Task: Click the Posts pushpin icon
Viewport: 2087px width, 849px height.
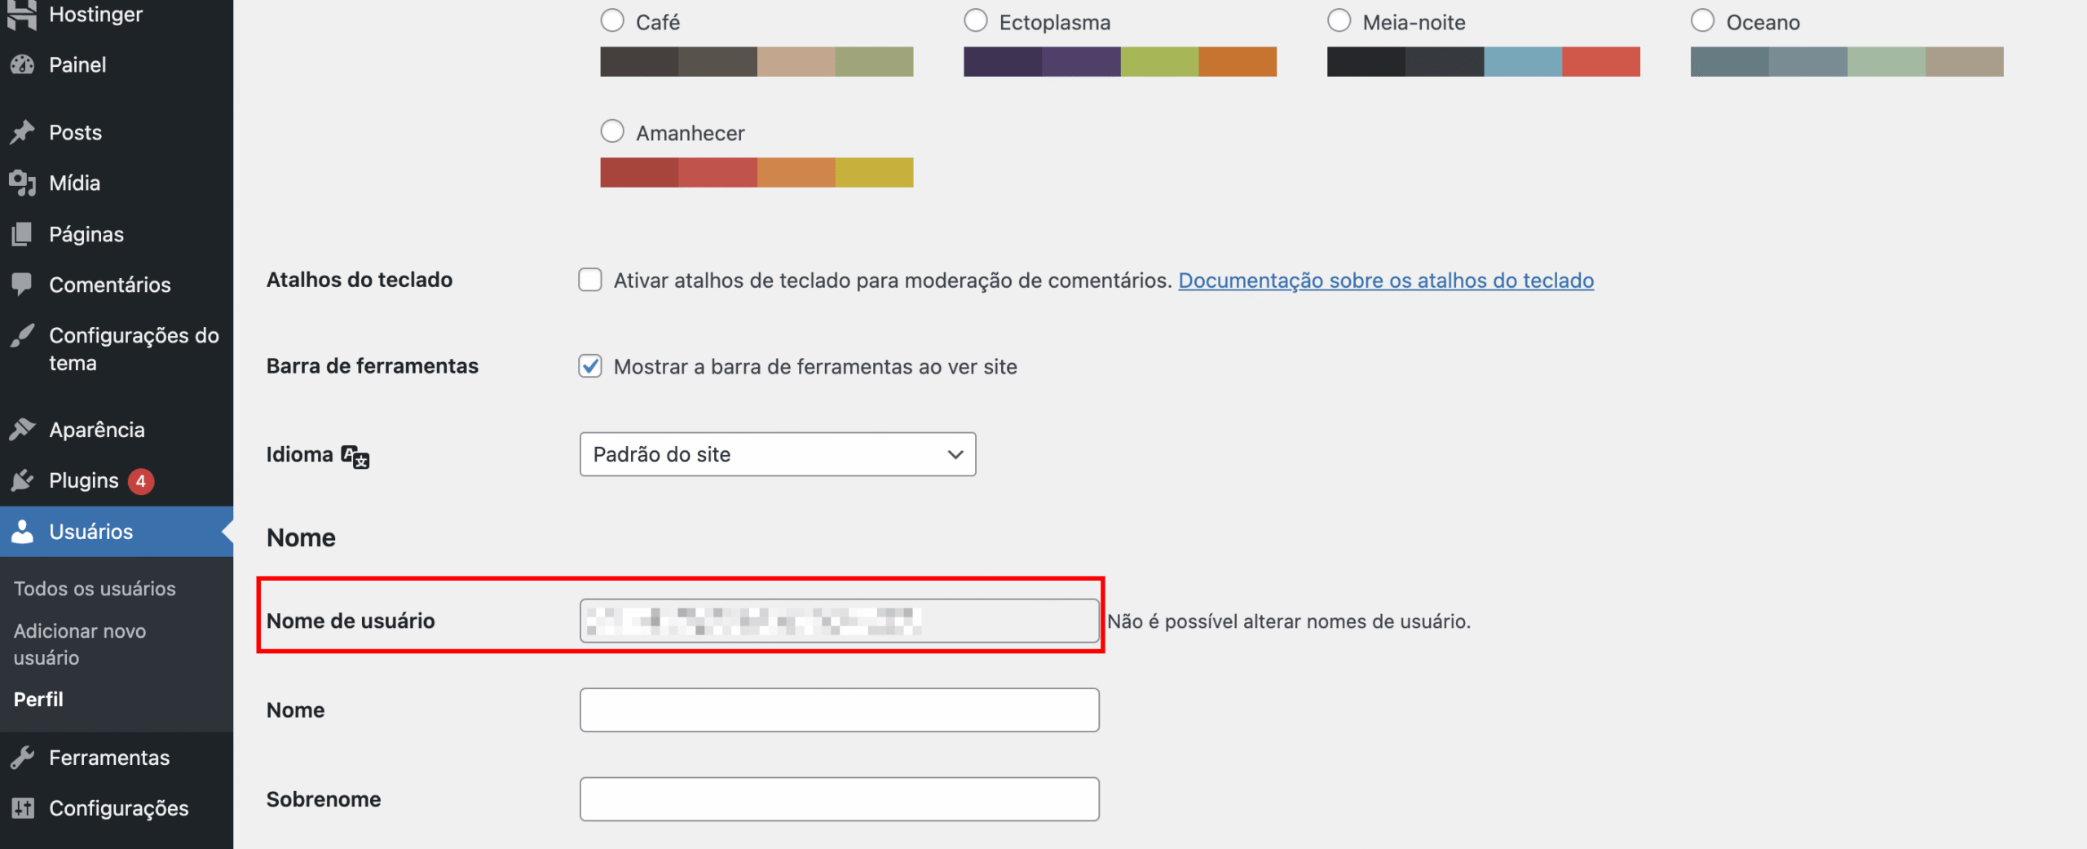Action: tap(23, 132)
